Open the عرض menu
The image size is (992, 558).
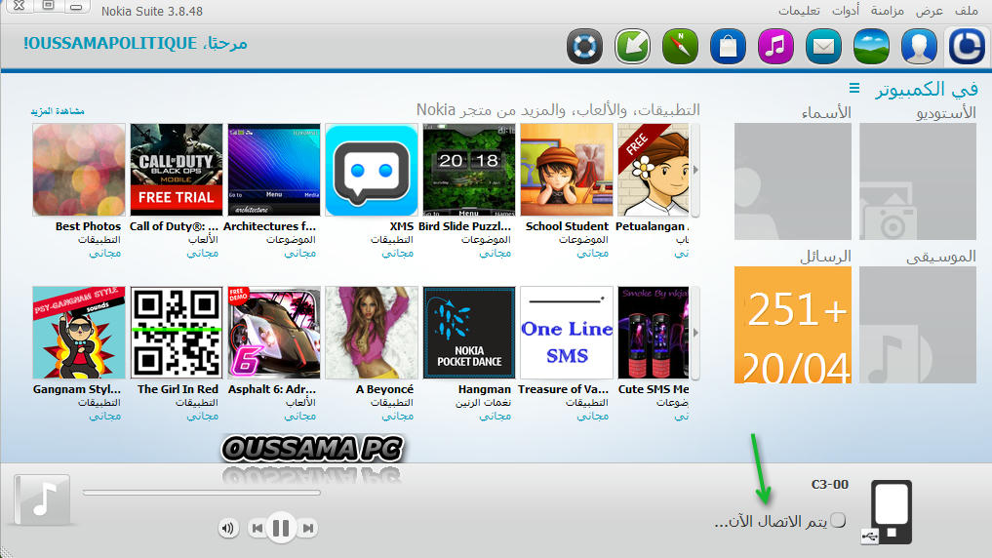(x=930, y=11)
